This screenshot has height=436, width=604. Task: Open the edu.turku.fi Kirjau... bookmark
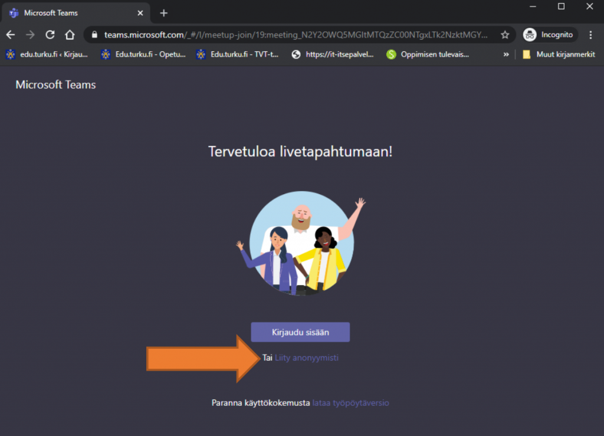[47, 54]
